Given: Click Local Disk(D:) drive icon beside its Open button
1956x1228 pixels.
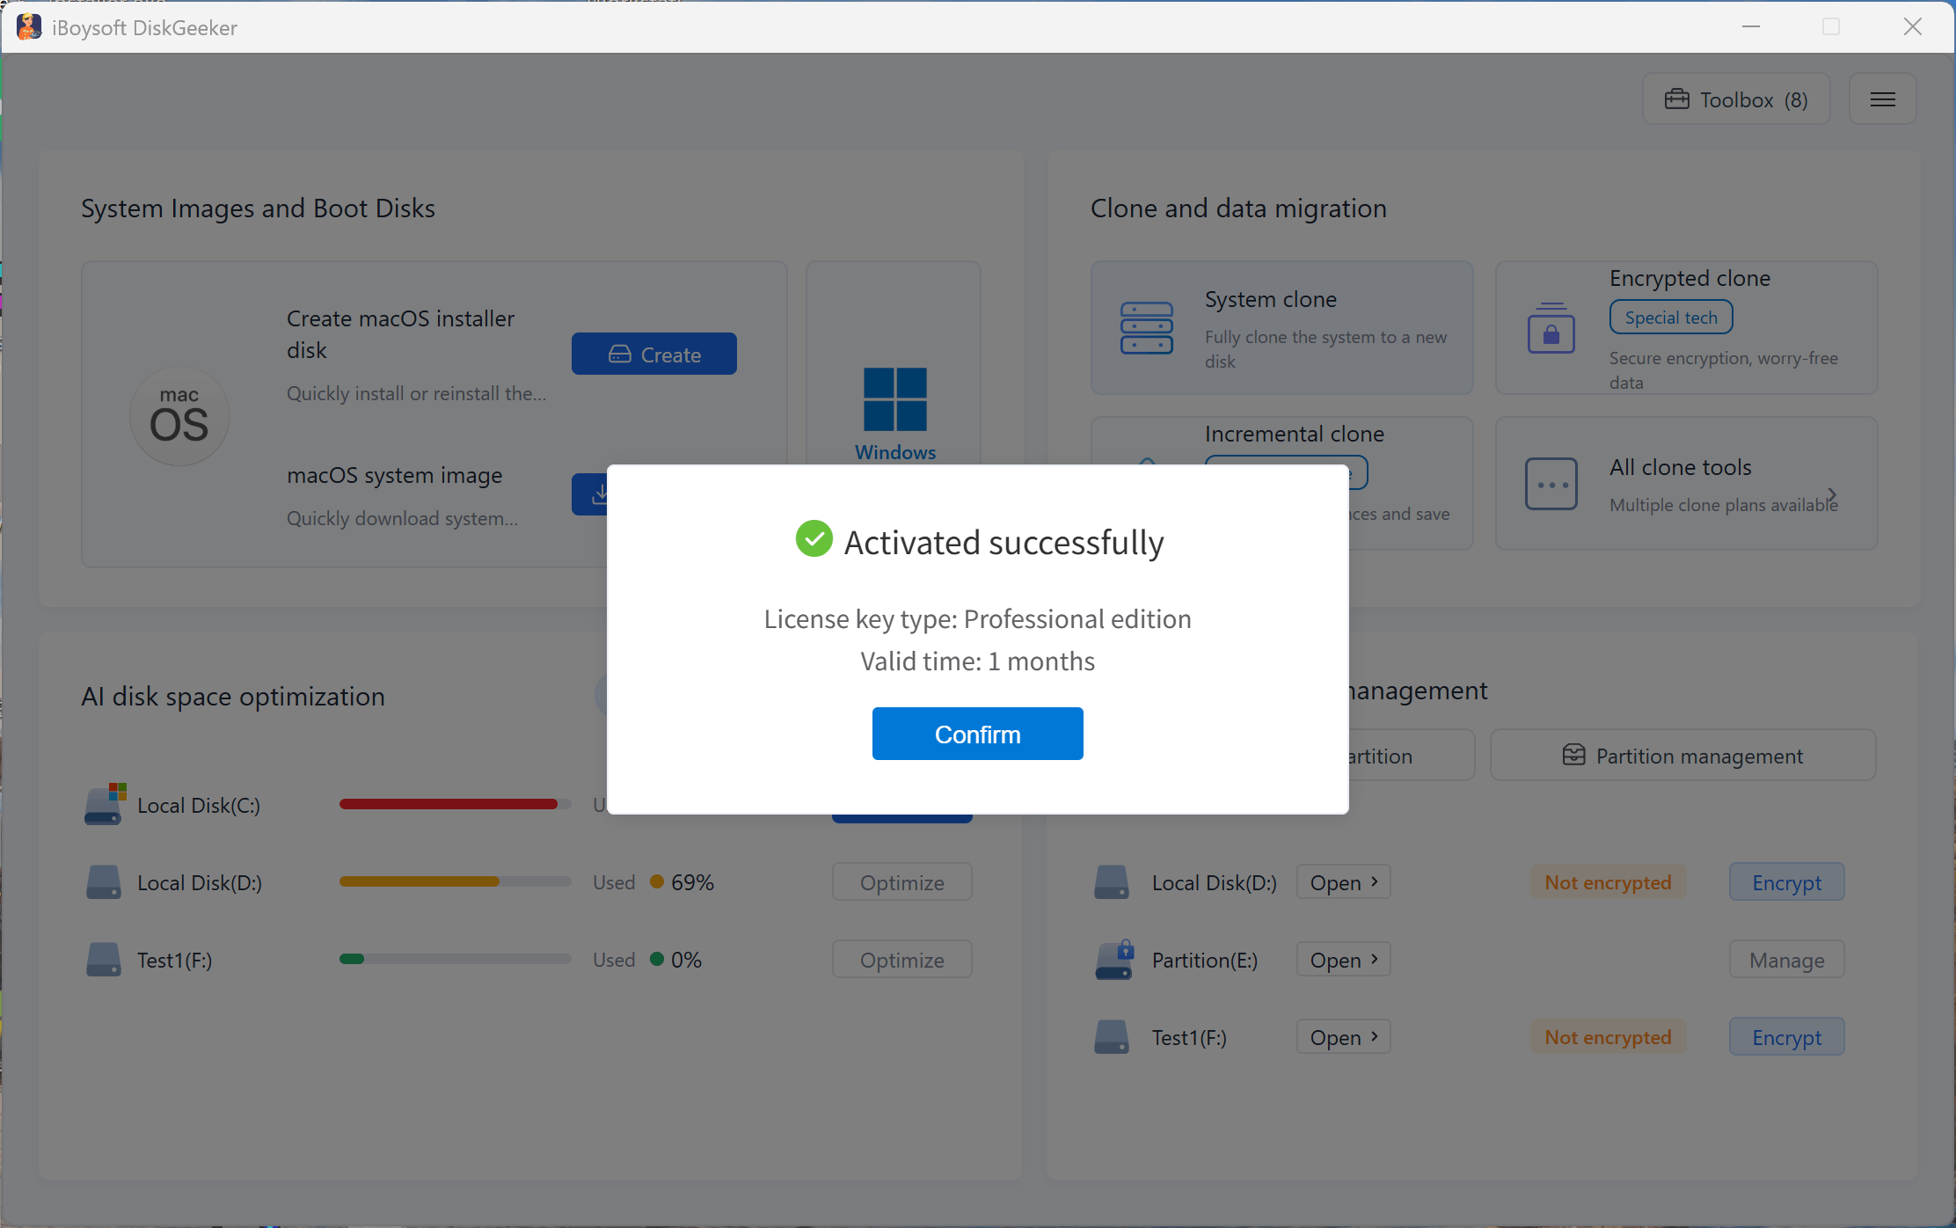Looking at the screenshot, I should click(x=1112, y=882).
